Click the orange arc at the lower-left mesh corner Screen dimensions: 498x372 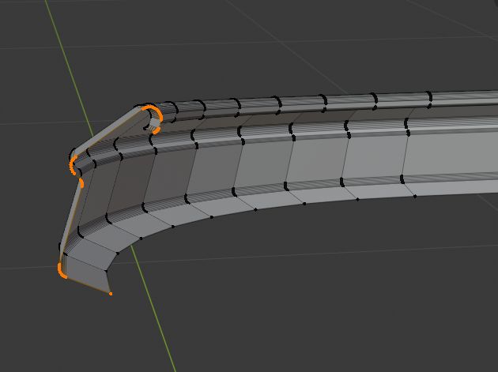coord(62,270)
